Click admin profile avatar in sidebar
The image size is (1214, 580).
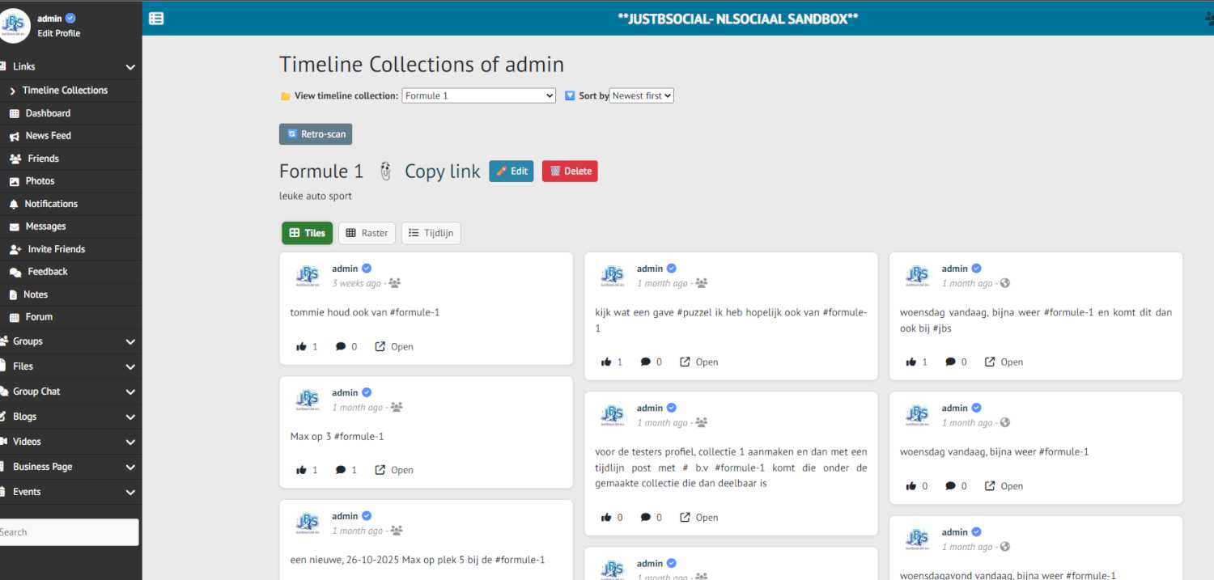[15, 25]
